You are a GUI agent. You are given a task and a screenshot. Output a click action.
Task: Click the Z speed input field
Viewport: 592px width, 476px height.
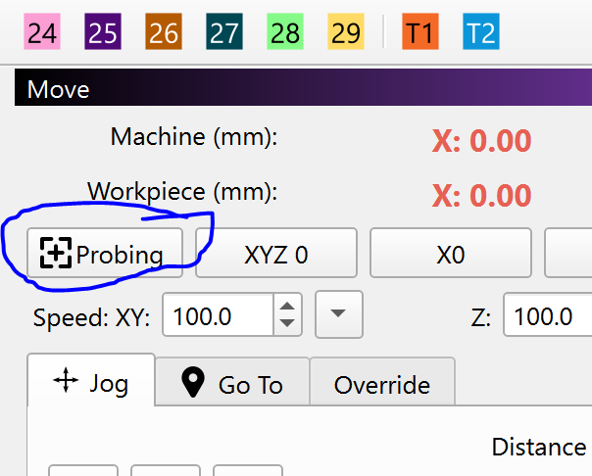point(547,316)
